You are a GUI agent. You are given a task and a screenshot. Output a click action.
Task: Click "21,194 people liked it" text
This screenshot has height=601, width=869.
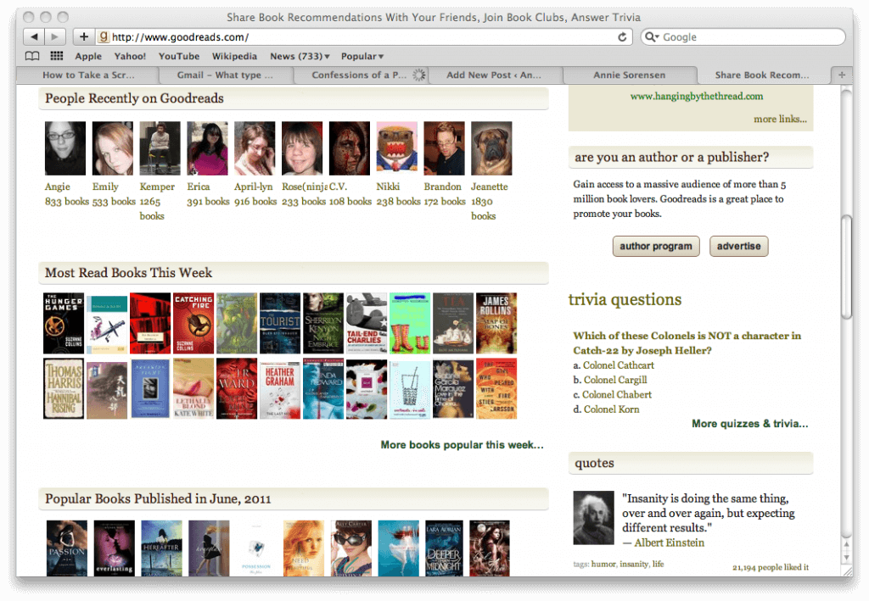[x=771, y=567]
